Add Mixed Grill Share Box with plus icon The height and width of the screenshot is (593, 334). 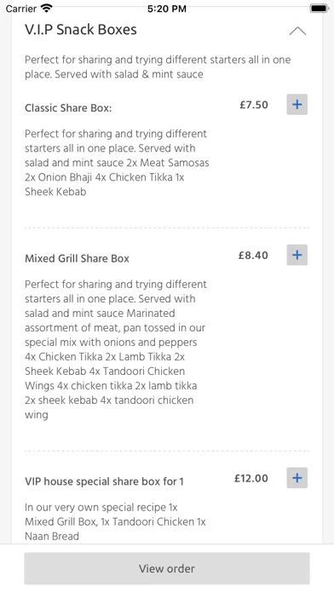point(297,255)
